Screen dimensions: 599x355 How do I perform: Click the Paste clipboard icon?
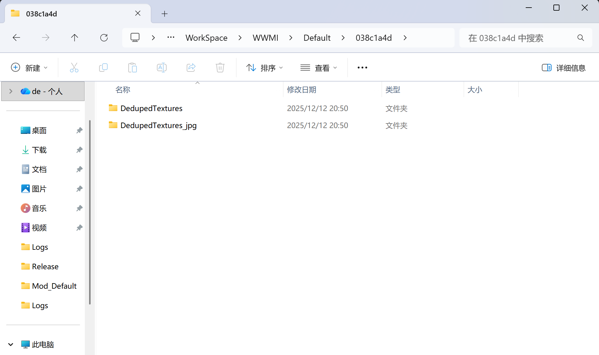tap(133, 68)
